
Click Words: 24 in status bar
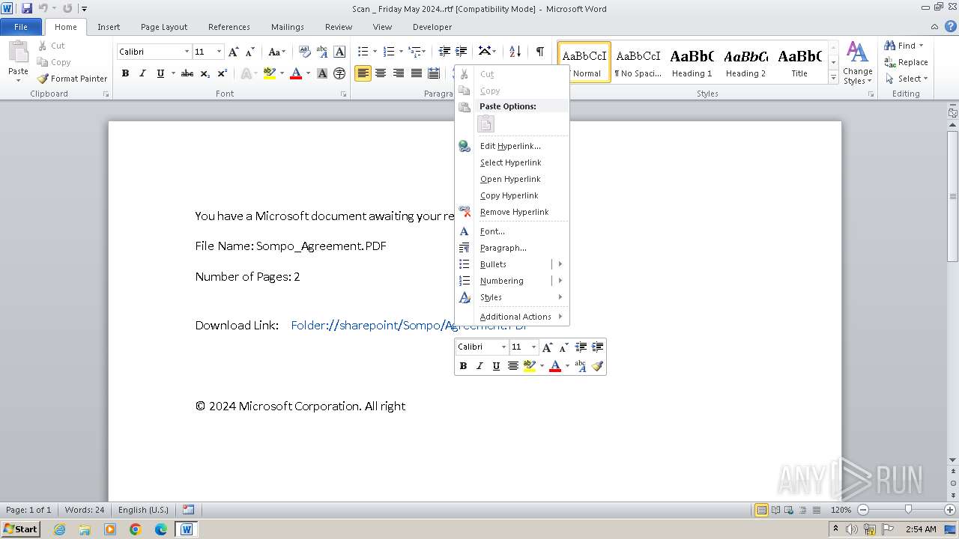point(85,510)
